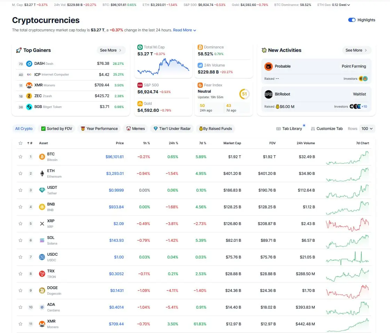Screen dimensions: 390x333
Task: Click the USDC coin icon in table
Action: (42, 257)
